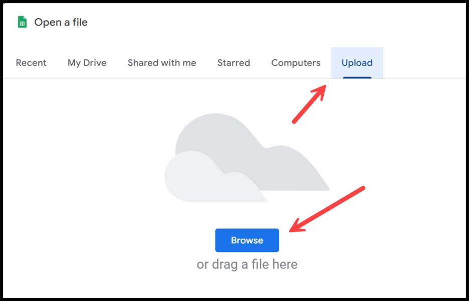This screenshot has height=301, width=469.
Task: Switch to the My Drive tab
Action: click(87, 62)
